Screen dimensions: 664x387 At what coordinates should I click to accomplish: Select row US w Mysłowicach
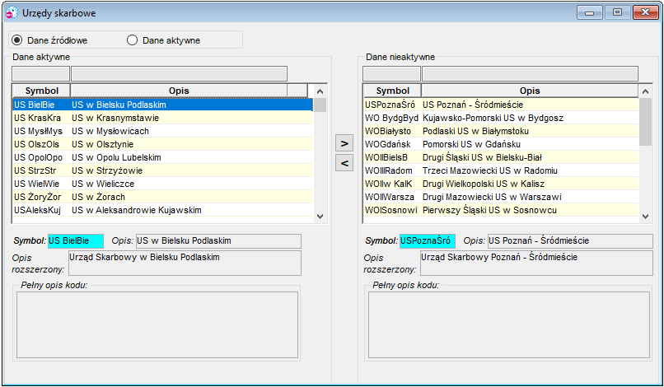pyautogui.click(x=163, y=131)
